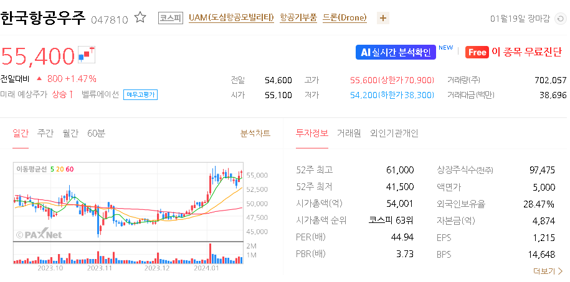Switch to the 월간 chart tab
The image size is (570, 282).
click(x=70, y=133)
